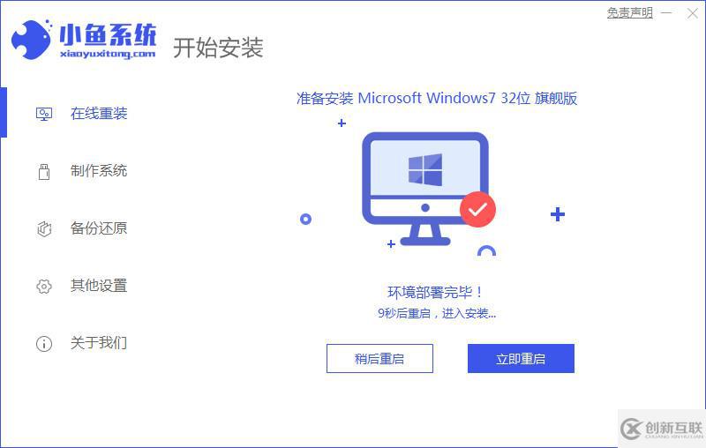706x448 pixels.
Task: Click the 备份还原 backup icon
Action: pos(44,228)
